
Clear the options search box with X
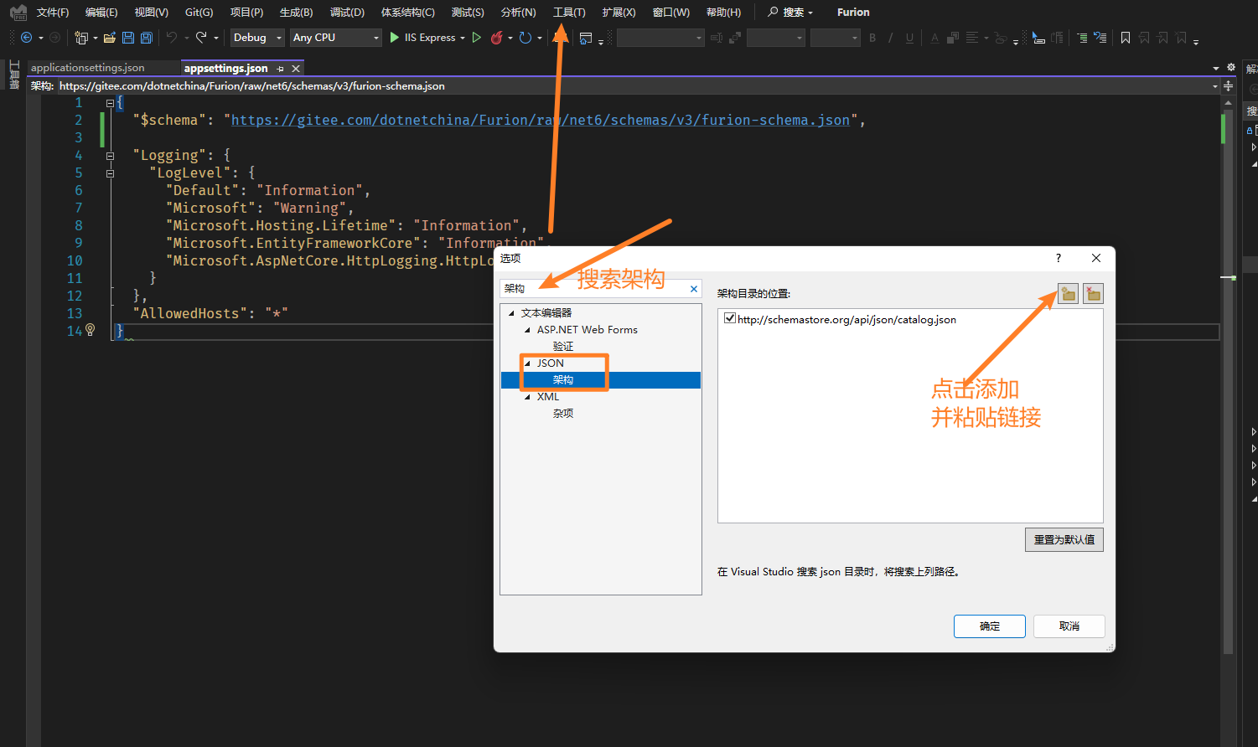pos(693,289)
